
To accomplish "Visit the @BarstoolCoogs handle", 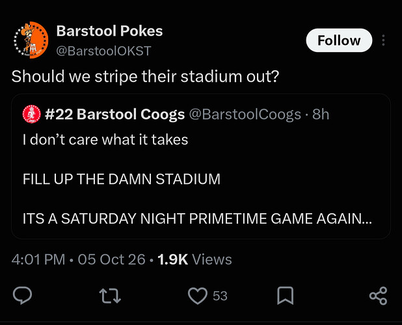I will (x=245, y=114).
